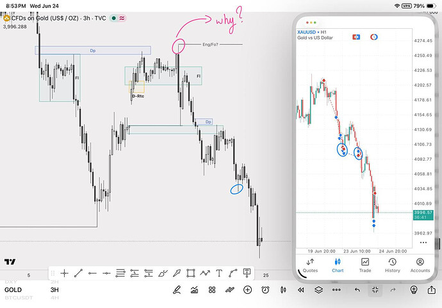Viewport: 442px width, 308px height.
Task: Start bar replay with rewind icon
Action: pyautogui.click(x=301, y=289)
